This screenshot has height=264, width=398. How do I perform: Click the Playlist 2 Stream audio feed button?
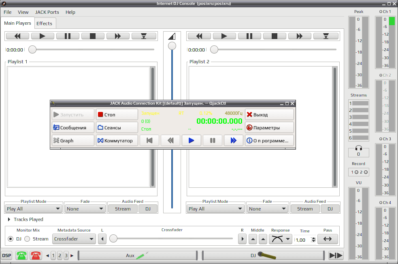point(305,209)
